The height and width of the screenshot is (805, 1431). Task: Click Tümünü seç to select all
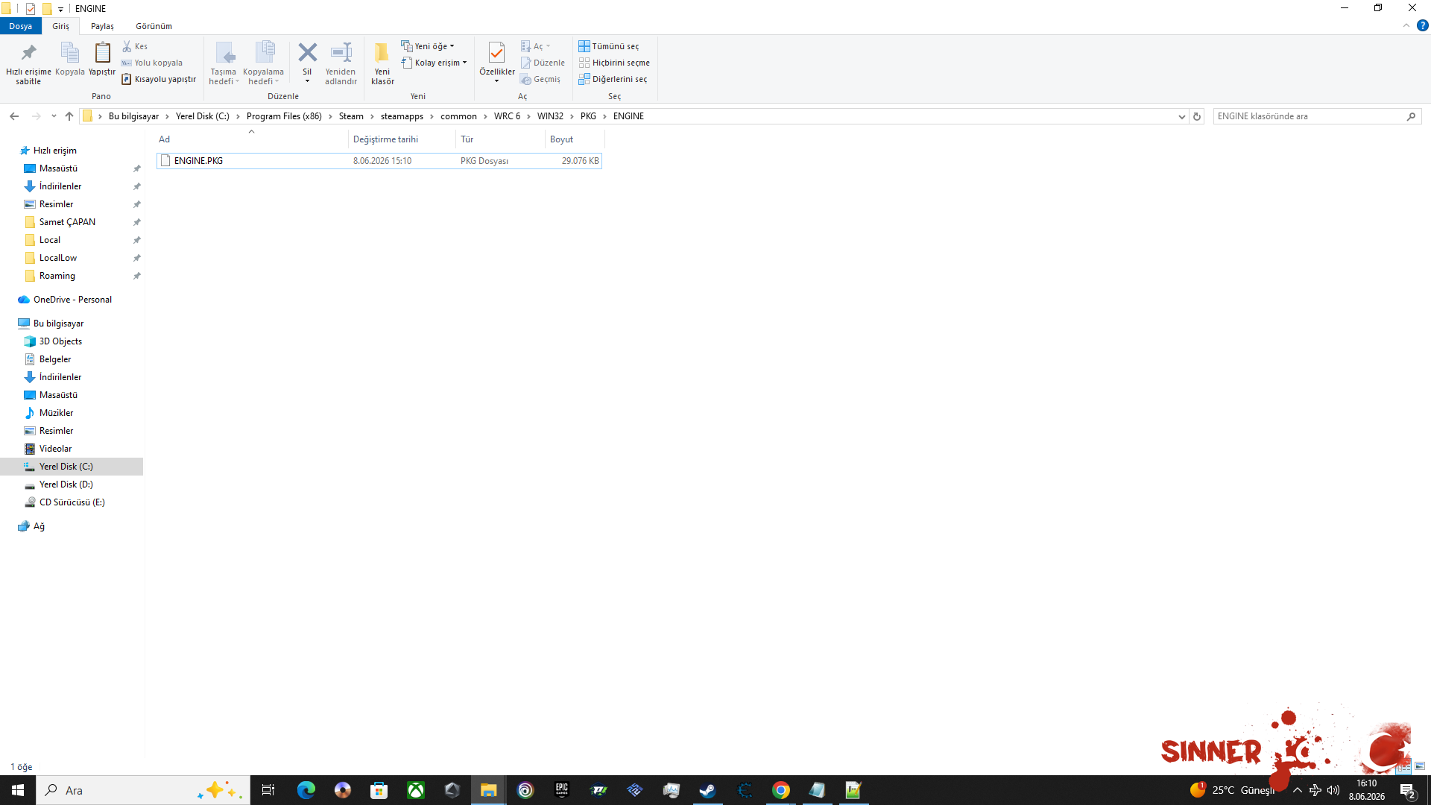(609, 46)
